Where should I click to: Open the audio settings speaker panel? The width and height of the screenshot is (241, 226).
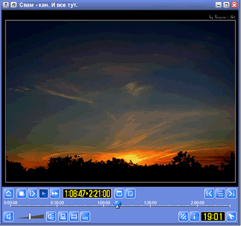51,216
